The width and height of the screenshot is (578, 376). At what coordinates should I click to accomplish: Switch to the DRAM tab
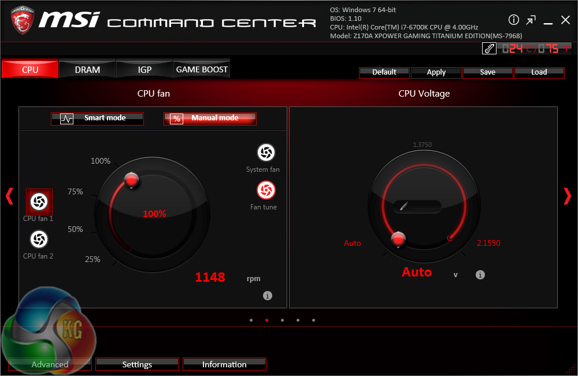(x=87, y=69)
